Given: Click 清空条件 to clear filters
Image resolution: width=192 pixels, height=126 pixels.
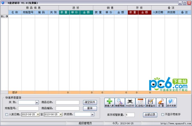Looking at the screenshot, I should 90,102.
